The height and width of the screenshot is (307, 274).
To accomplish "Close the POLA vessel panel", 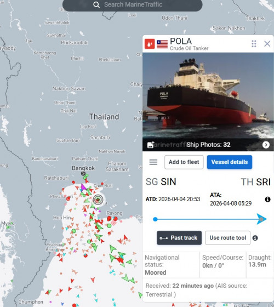I will coord(267,44).
